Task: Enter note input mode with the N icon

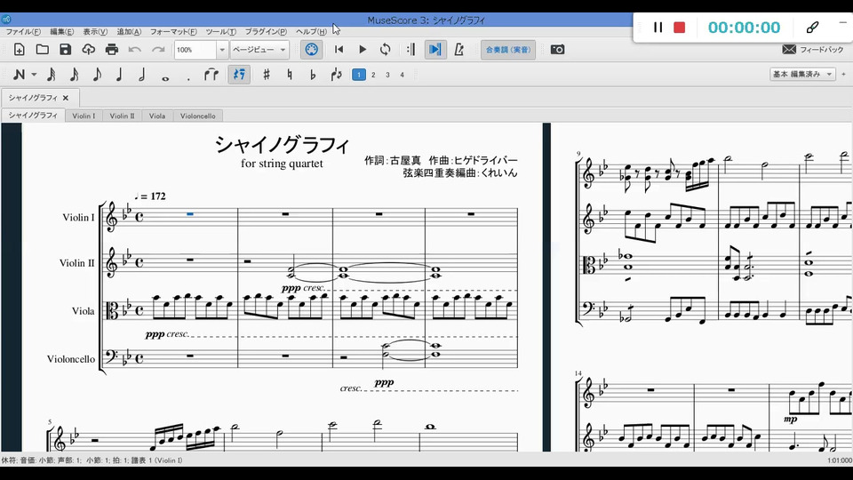Action: pyautogui.click(x=19, y=75)
